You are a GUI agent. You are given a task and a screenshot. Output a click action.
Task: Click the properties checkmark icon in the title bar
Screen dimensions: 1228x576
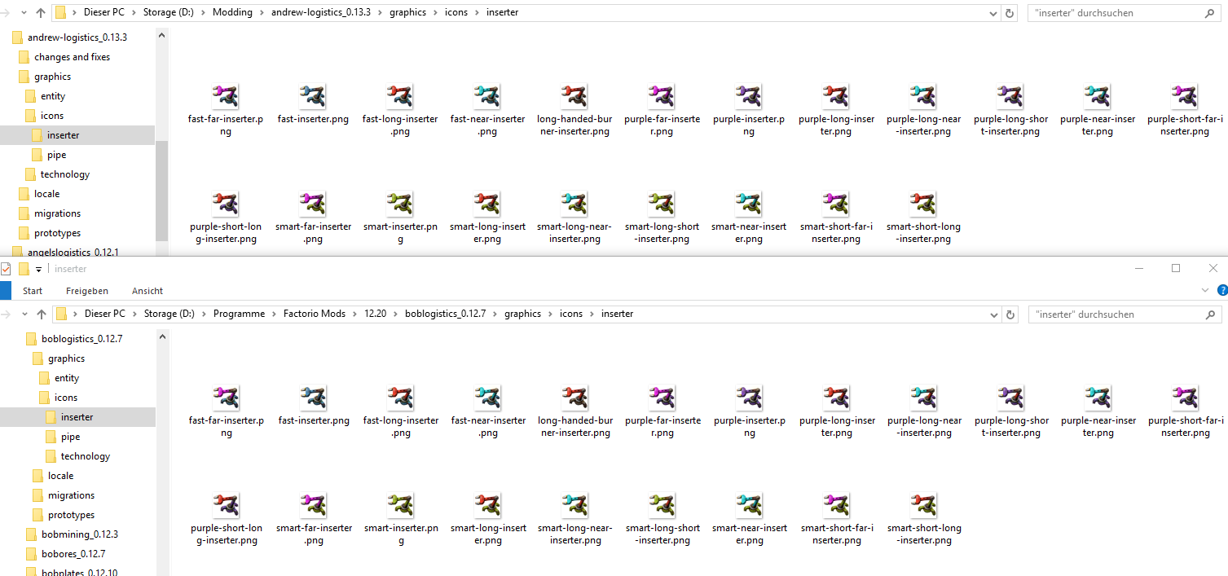[x=6, y=269]
